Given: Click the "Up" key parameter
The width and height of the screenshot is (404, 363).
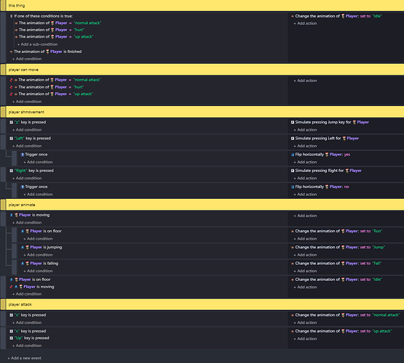Looking at the screenshot, I should tap(18, 338).
